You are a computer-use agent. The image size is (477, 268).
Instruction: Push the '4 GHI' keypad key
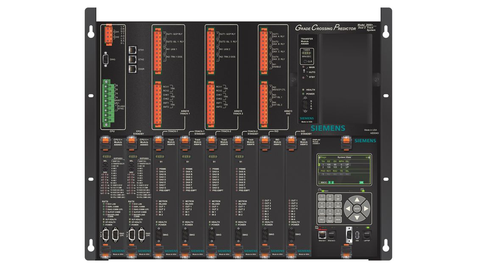point(321,205)
